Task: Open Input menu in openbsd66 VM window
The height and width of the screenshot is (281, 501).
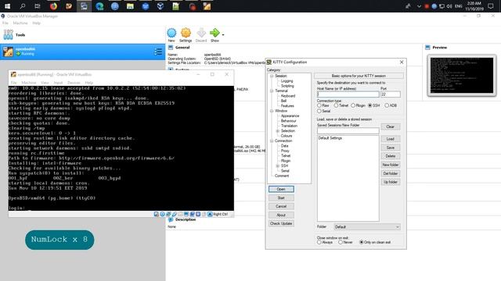Action: point(58,83)
